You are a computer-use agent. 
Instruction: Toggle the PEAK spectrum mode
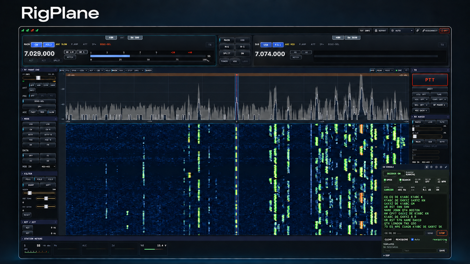[x=379, y=70]
